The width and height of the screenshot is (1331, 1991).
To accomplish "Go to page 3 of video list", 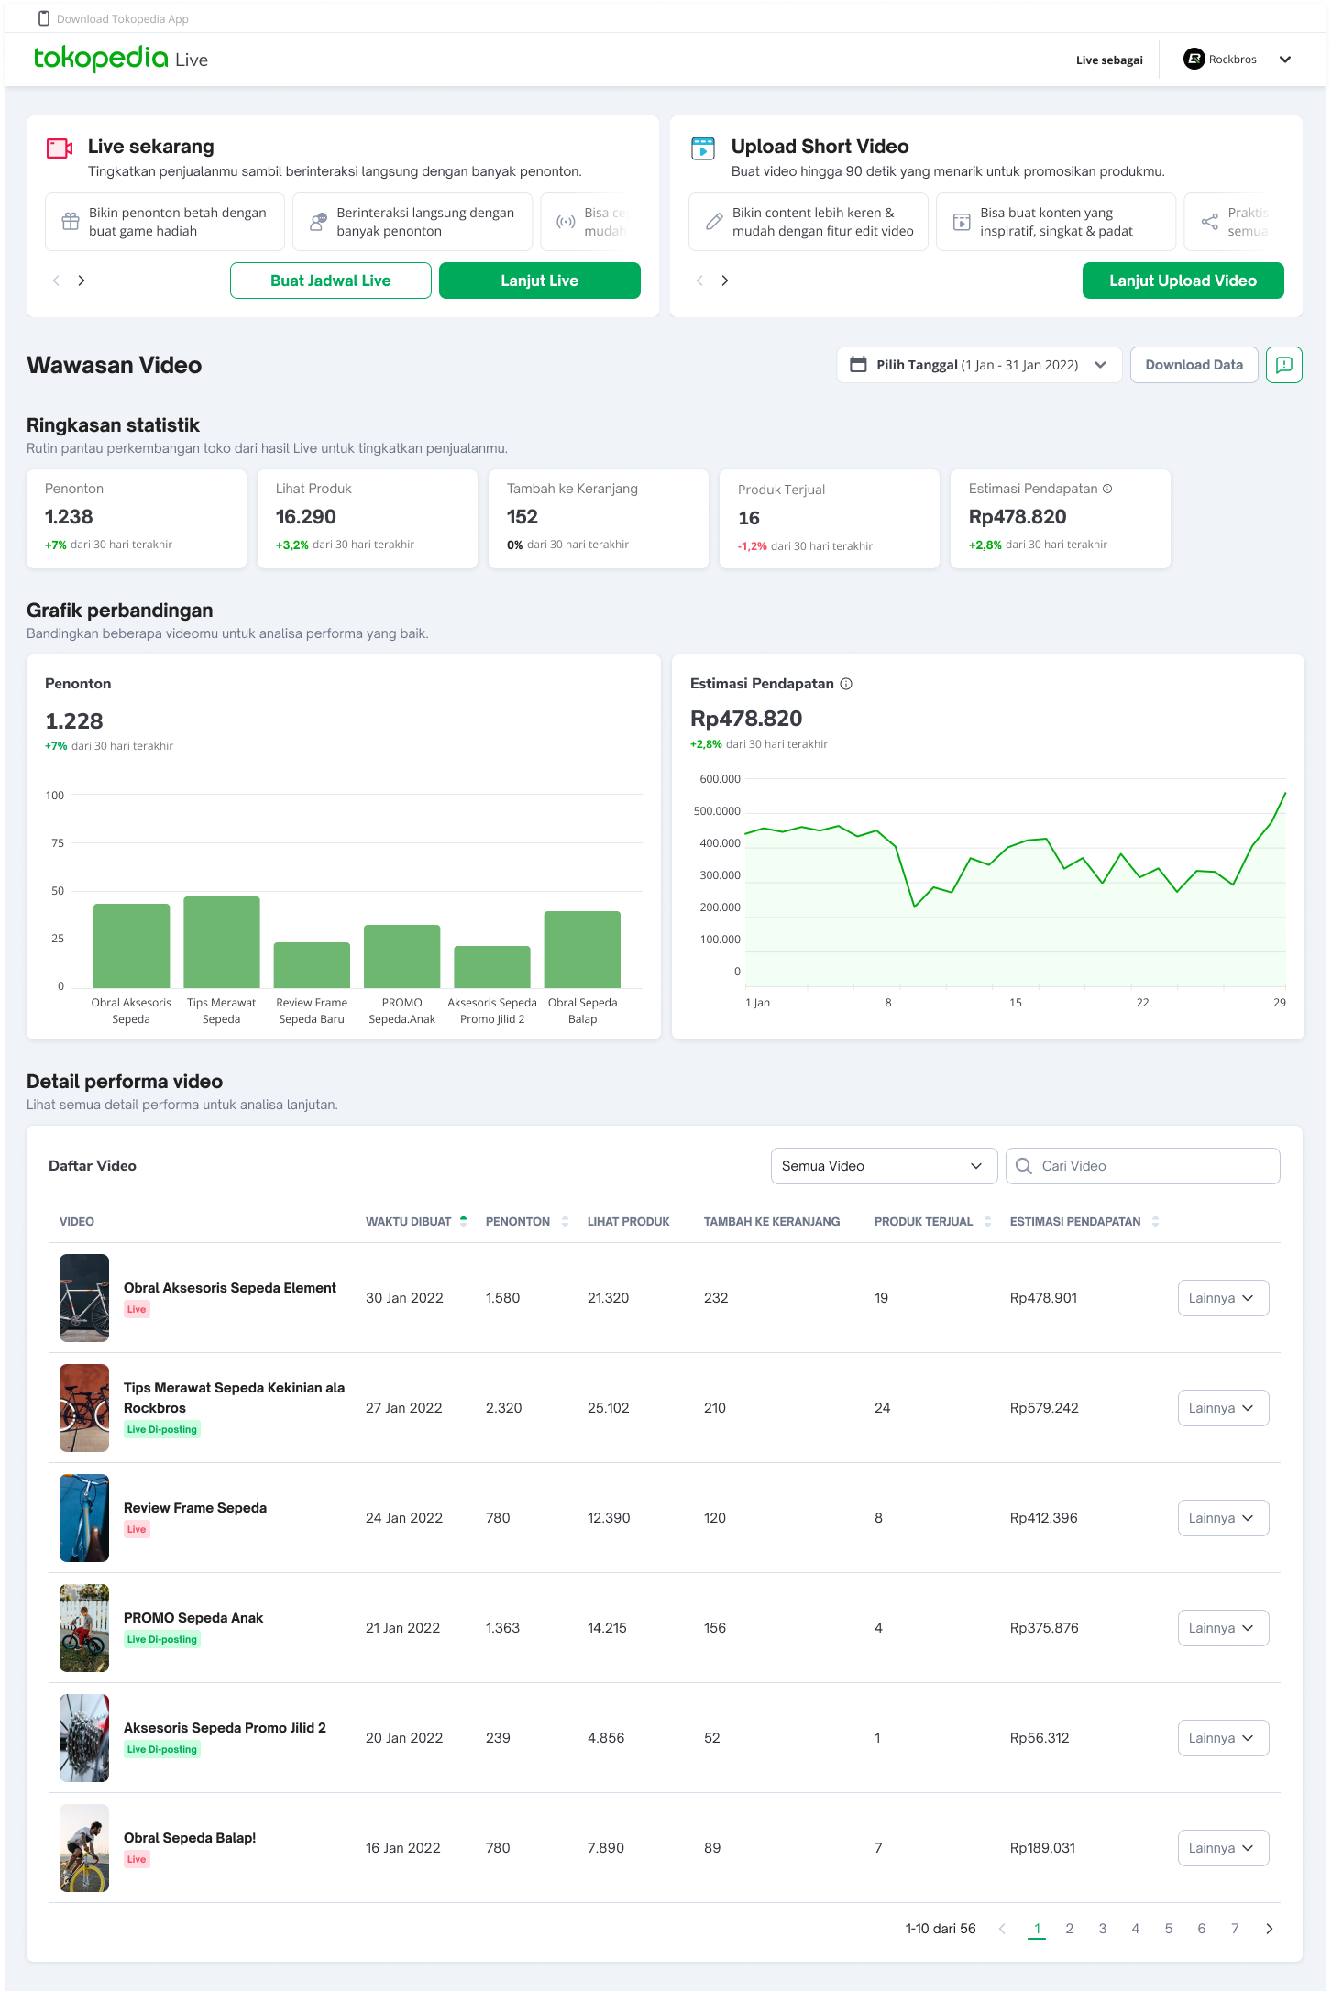I will (x=1102, y=1929).
